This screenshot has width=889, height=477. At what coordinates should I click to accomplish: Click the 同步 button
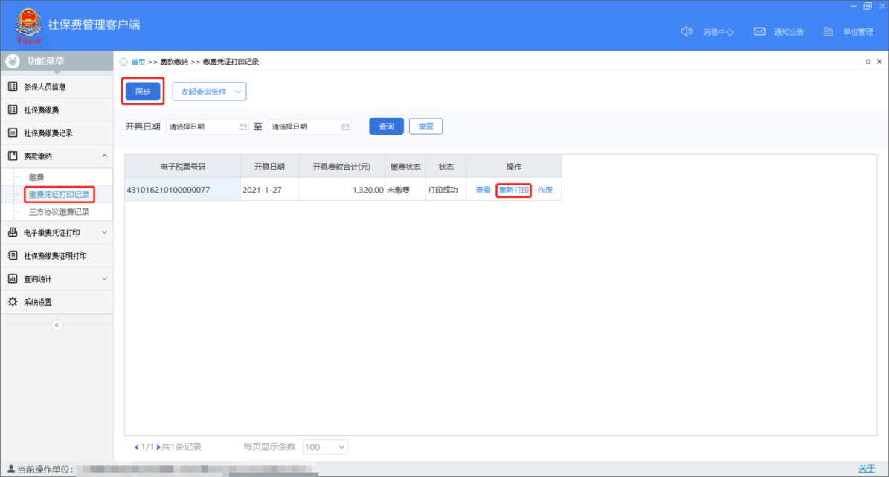[x=142, y=92]
